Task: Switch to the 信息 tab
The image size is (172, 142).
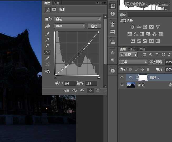Action: coord(57,3)
